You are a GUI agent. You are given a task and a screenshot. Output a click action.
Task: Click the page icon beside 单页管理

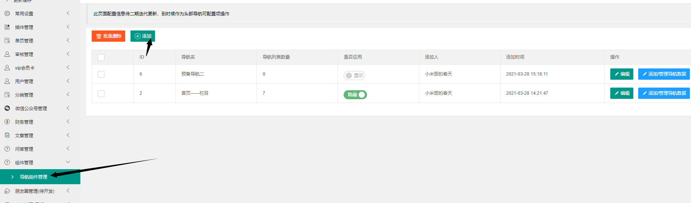pyautogui.click(x=7, y=41)
